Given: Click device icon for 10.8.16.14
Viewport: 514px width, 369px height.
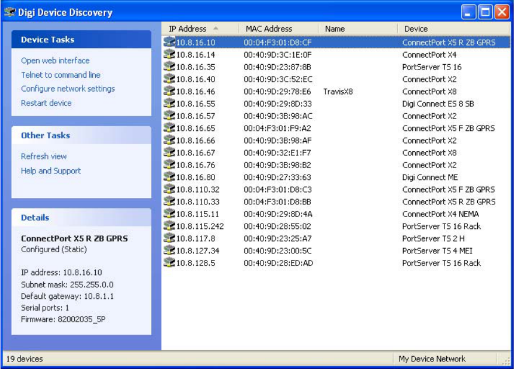Looking at the screenshot, I should click(169, 54).
